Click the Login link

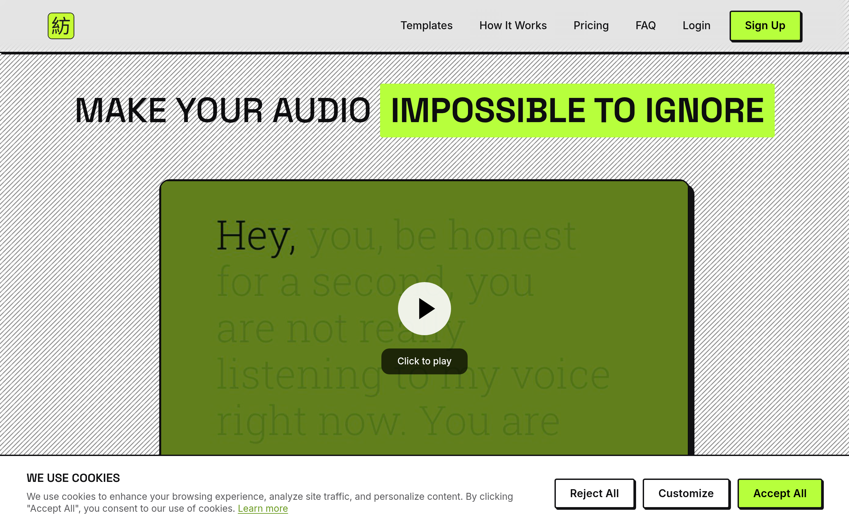pos(696,25)
